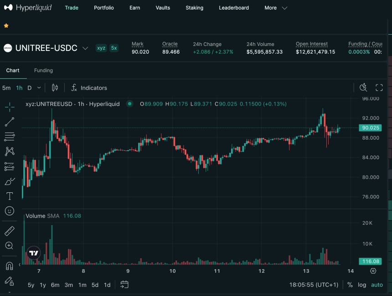392x296 pixels.
Task: Open the Staking page
Action: [x=194, y=8]
